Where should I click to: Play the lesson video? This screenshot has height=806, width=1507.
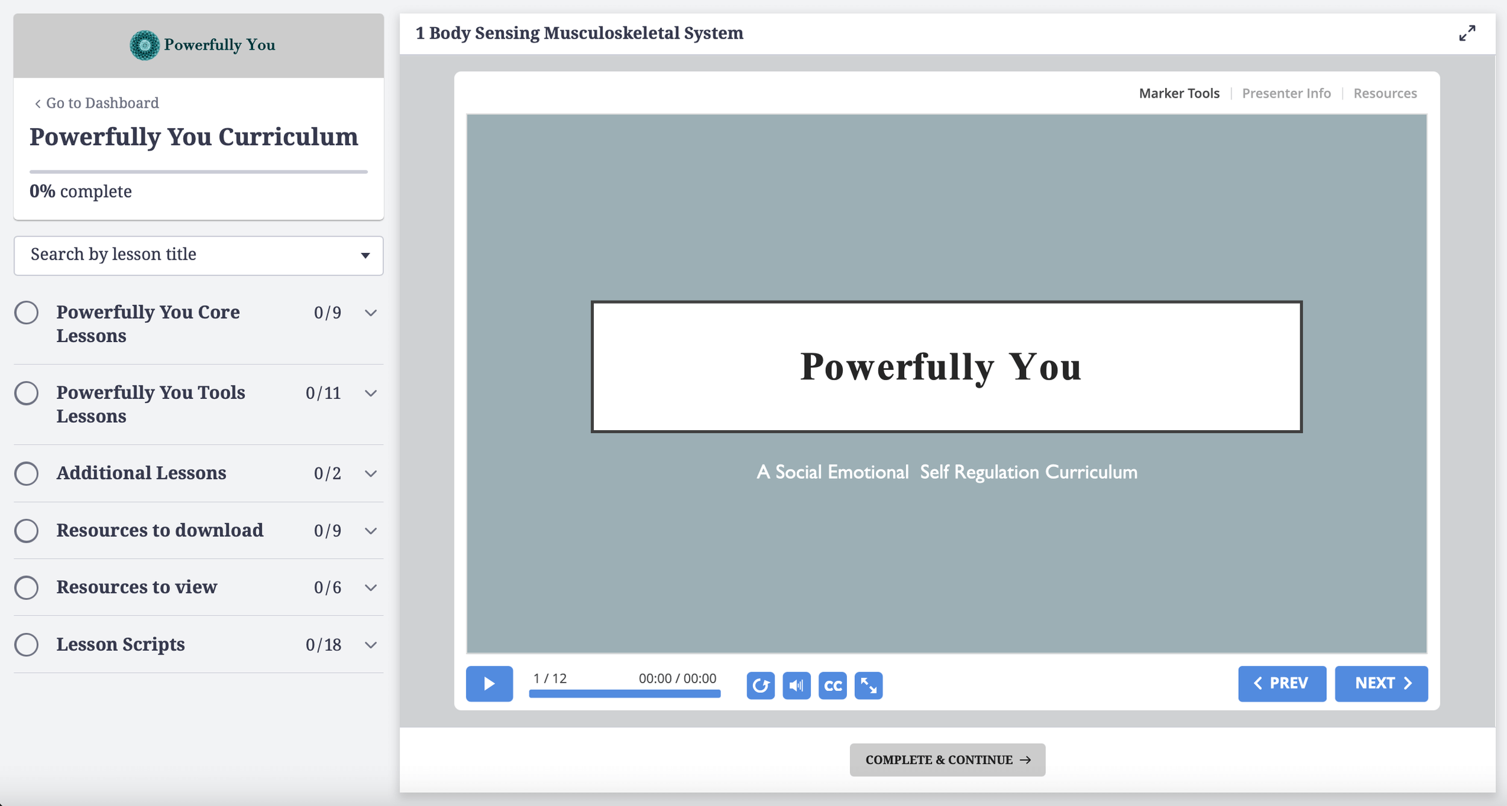pos(489,684)
